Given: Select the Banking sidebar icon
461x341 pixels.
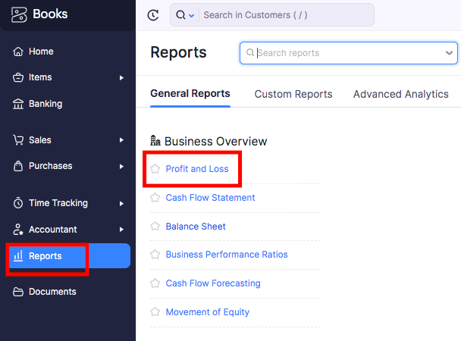Looking at the screenshot, I should coord(18,104).
